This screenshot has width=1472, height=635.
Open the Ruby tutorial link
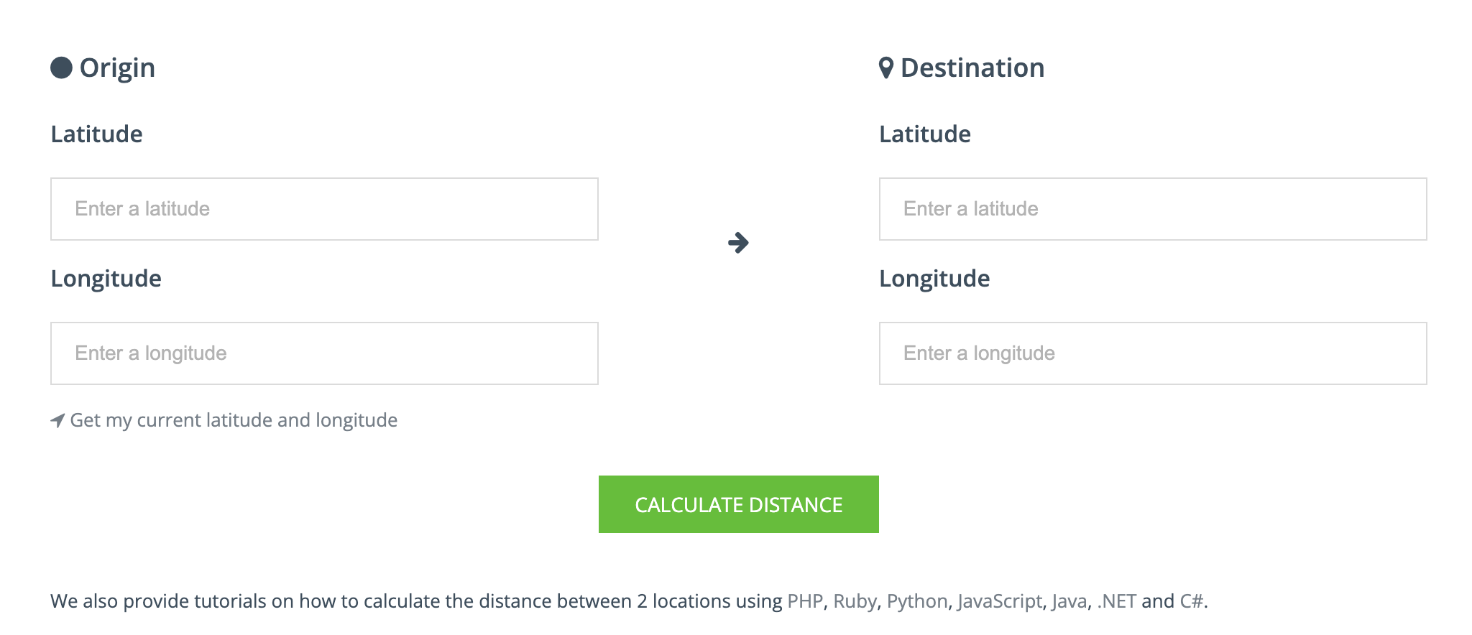pos(855,601)
